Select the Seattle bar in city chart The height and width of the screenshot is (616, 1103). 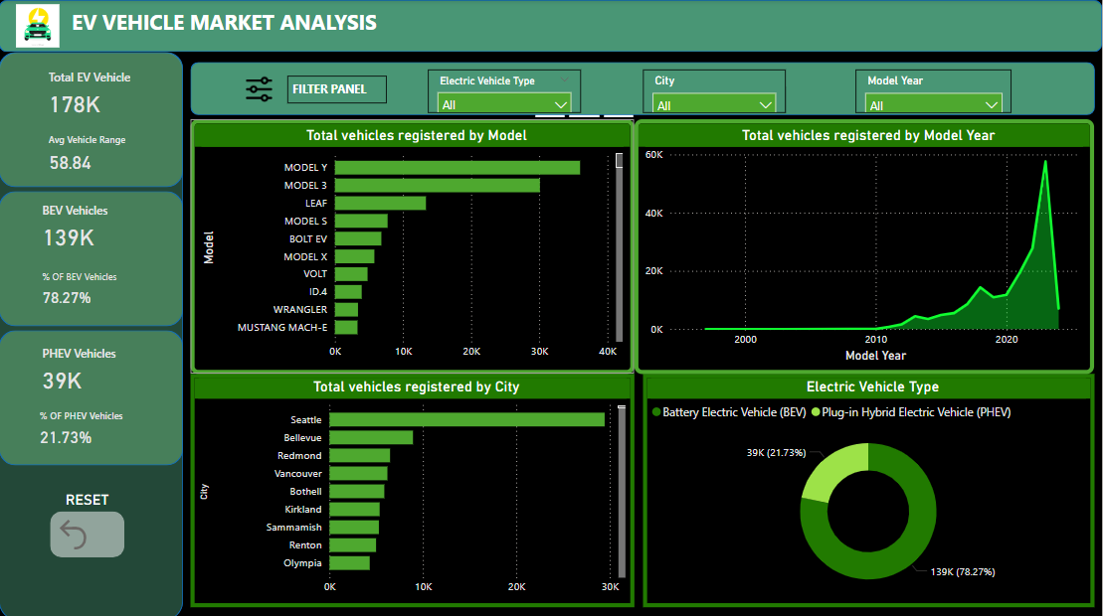pos(466,420)
